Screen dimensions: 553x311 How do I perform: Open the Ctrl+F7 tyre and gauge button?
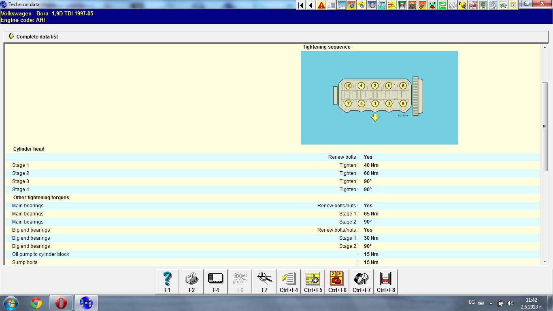tap(362, 281)
